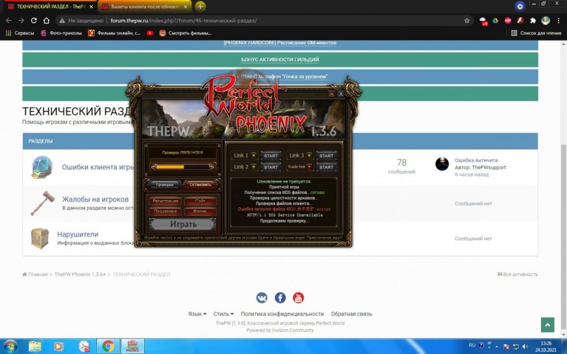Click the Форум launcher button

(200, 211)
